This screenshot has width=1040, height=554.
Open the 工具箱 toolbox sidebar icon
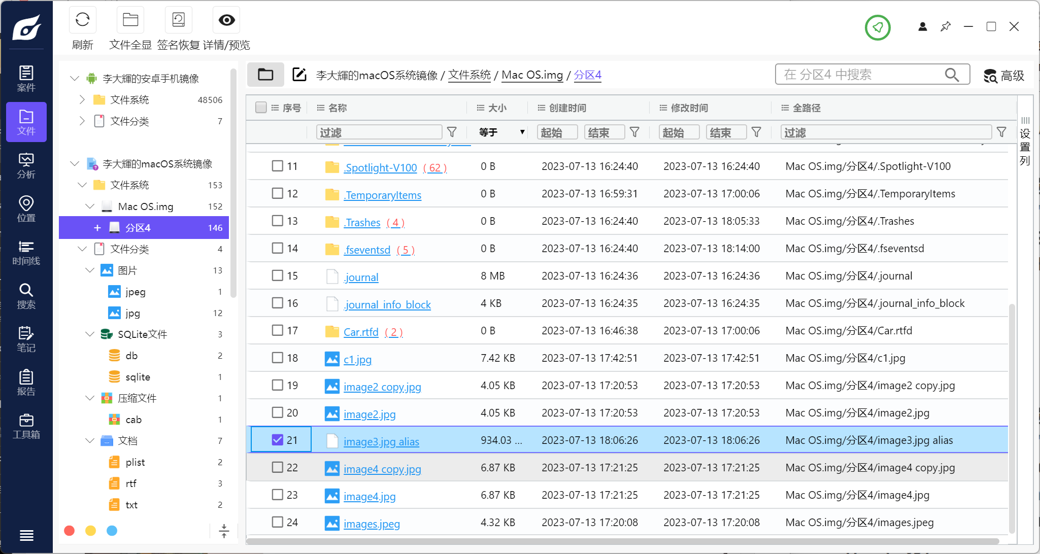tap(26, 426)
